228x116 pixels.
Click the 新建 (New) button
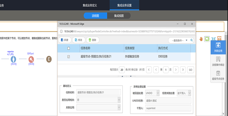tap(64, 40)
